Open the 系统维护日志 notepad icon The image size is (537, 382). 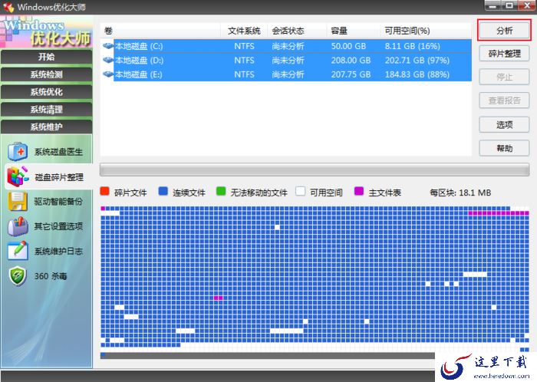[18, 251]
